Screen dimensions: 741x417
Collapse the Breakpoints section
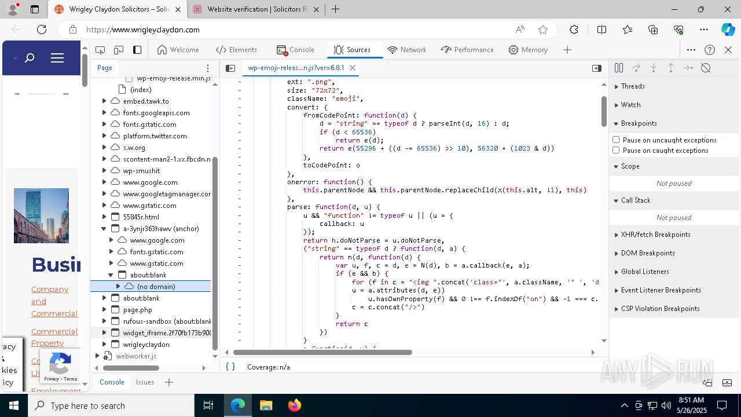675,123
